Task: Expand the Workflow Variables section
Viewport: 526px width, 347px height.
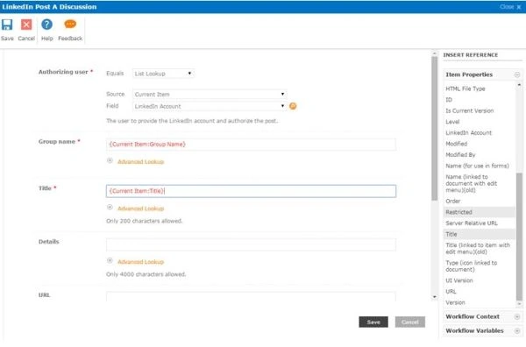Action: click(x=517, y=331)
